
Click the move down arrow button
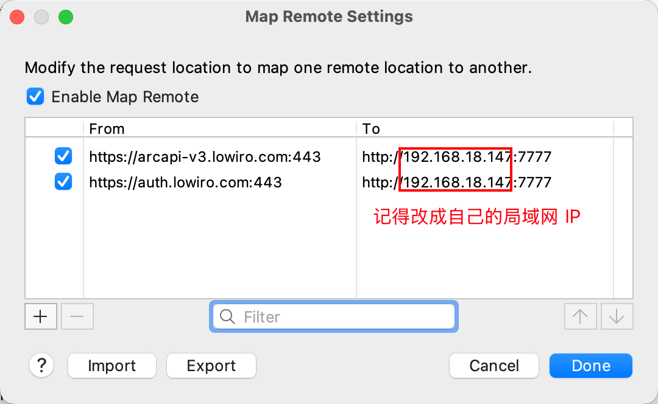point(617,316)
